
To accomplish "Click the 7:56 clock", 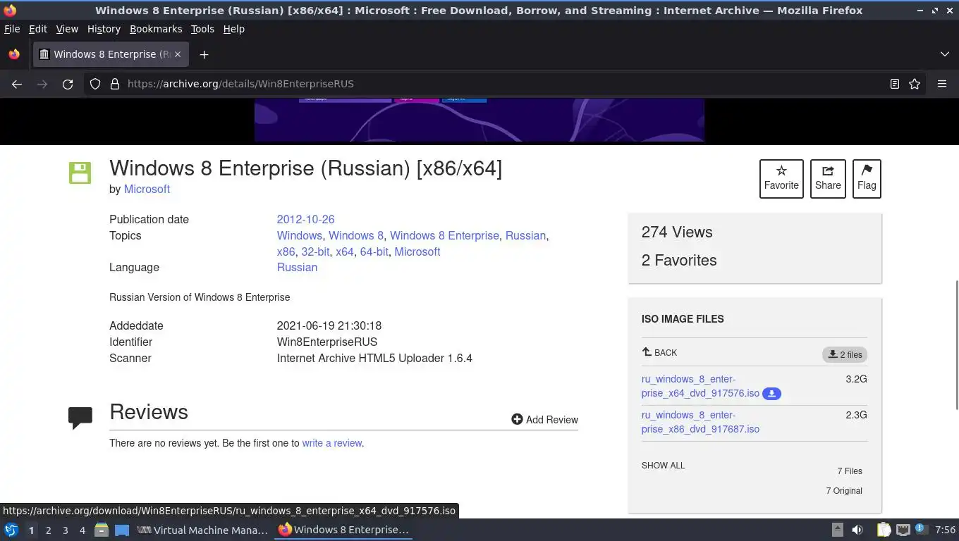I will 945,530.
